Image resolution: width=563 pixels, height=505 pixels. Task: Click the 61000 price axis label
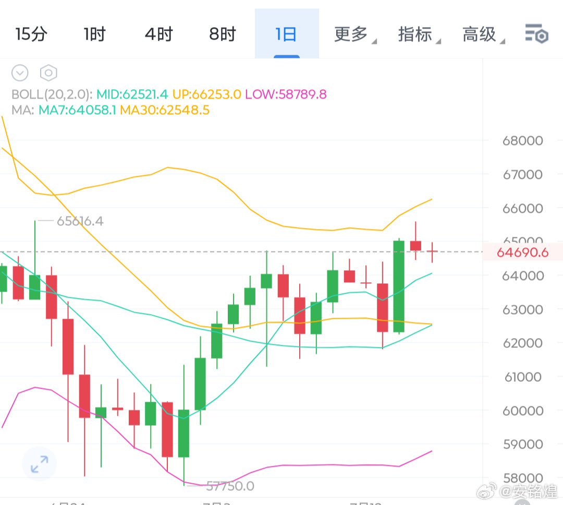point(522,377)
